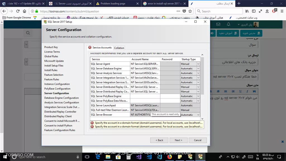Cancel the SQL Server setup
286x161 pixels.
[198, 140]
